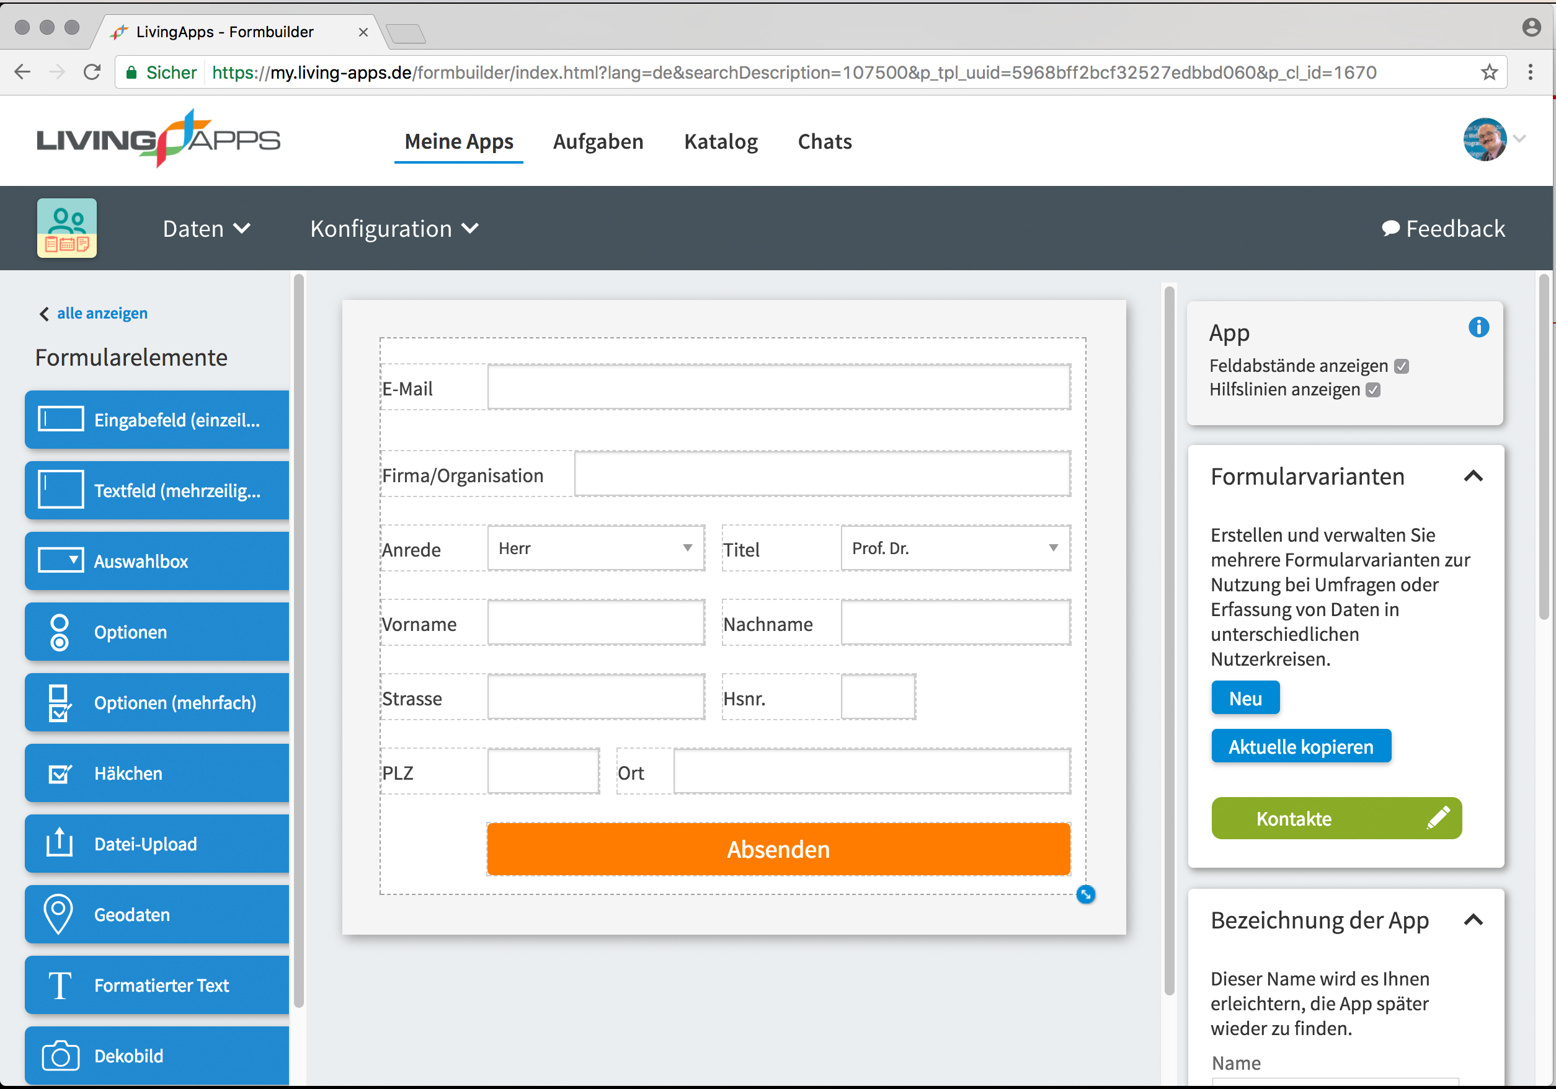1556x1089 pixels.
Task: Click the blue info icon in App panel
Action: pos(1478,327)
